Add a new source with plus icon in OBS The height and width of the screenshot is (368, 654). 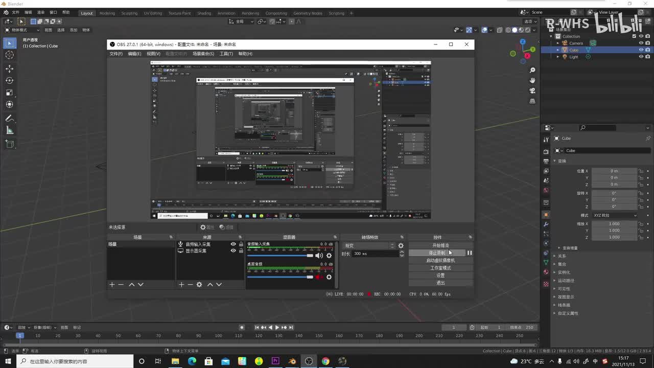click(181, 285)
